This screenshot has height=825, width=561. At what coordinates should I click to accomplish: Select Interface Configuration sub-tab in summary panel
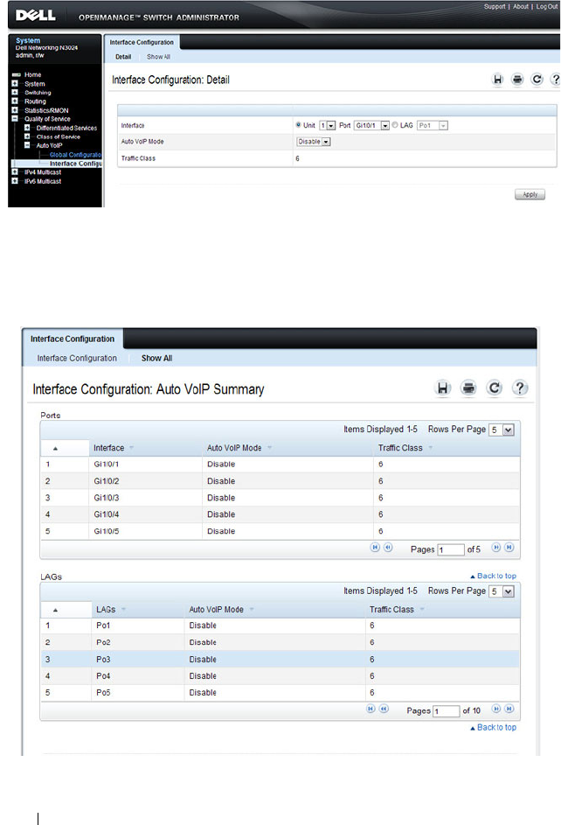coord(77,359)
